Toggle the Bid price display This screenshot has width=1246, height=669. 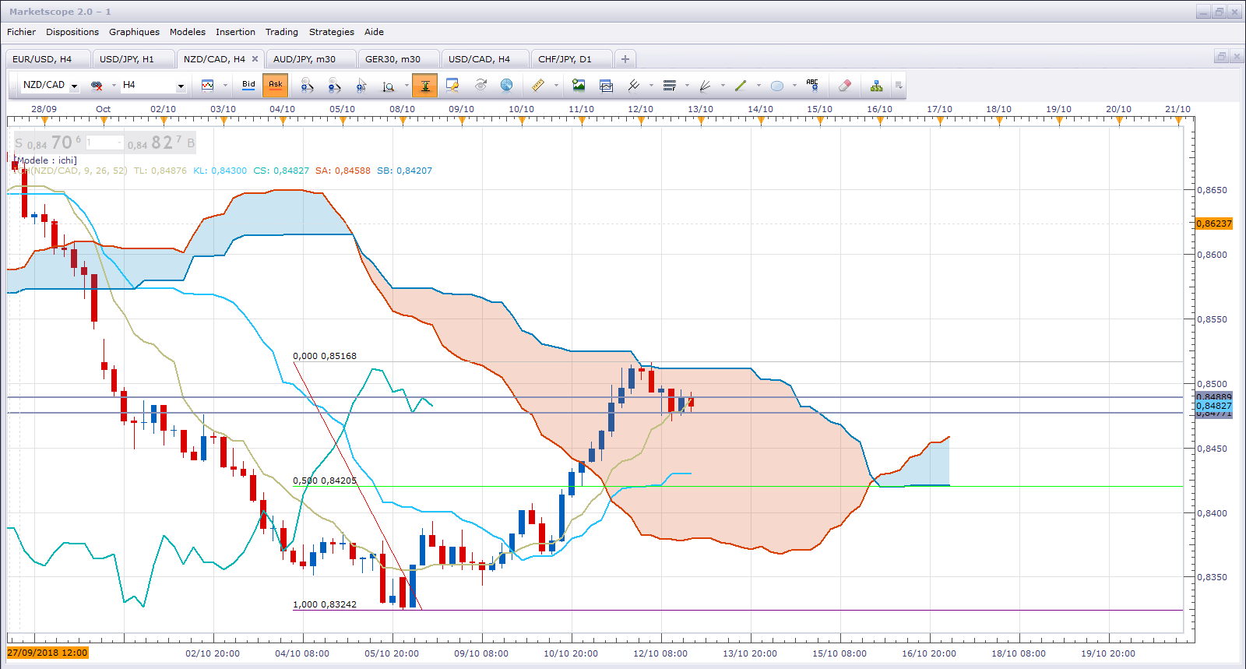point(248,85)
